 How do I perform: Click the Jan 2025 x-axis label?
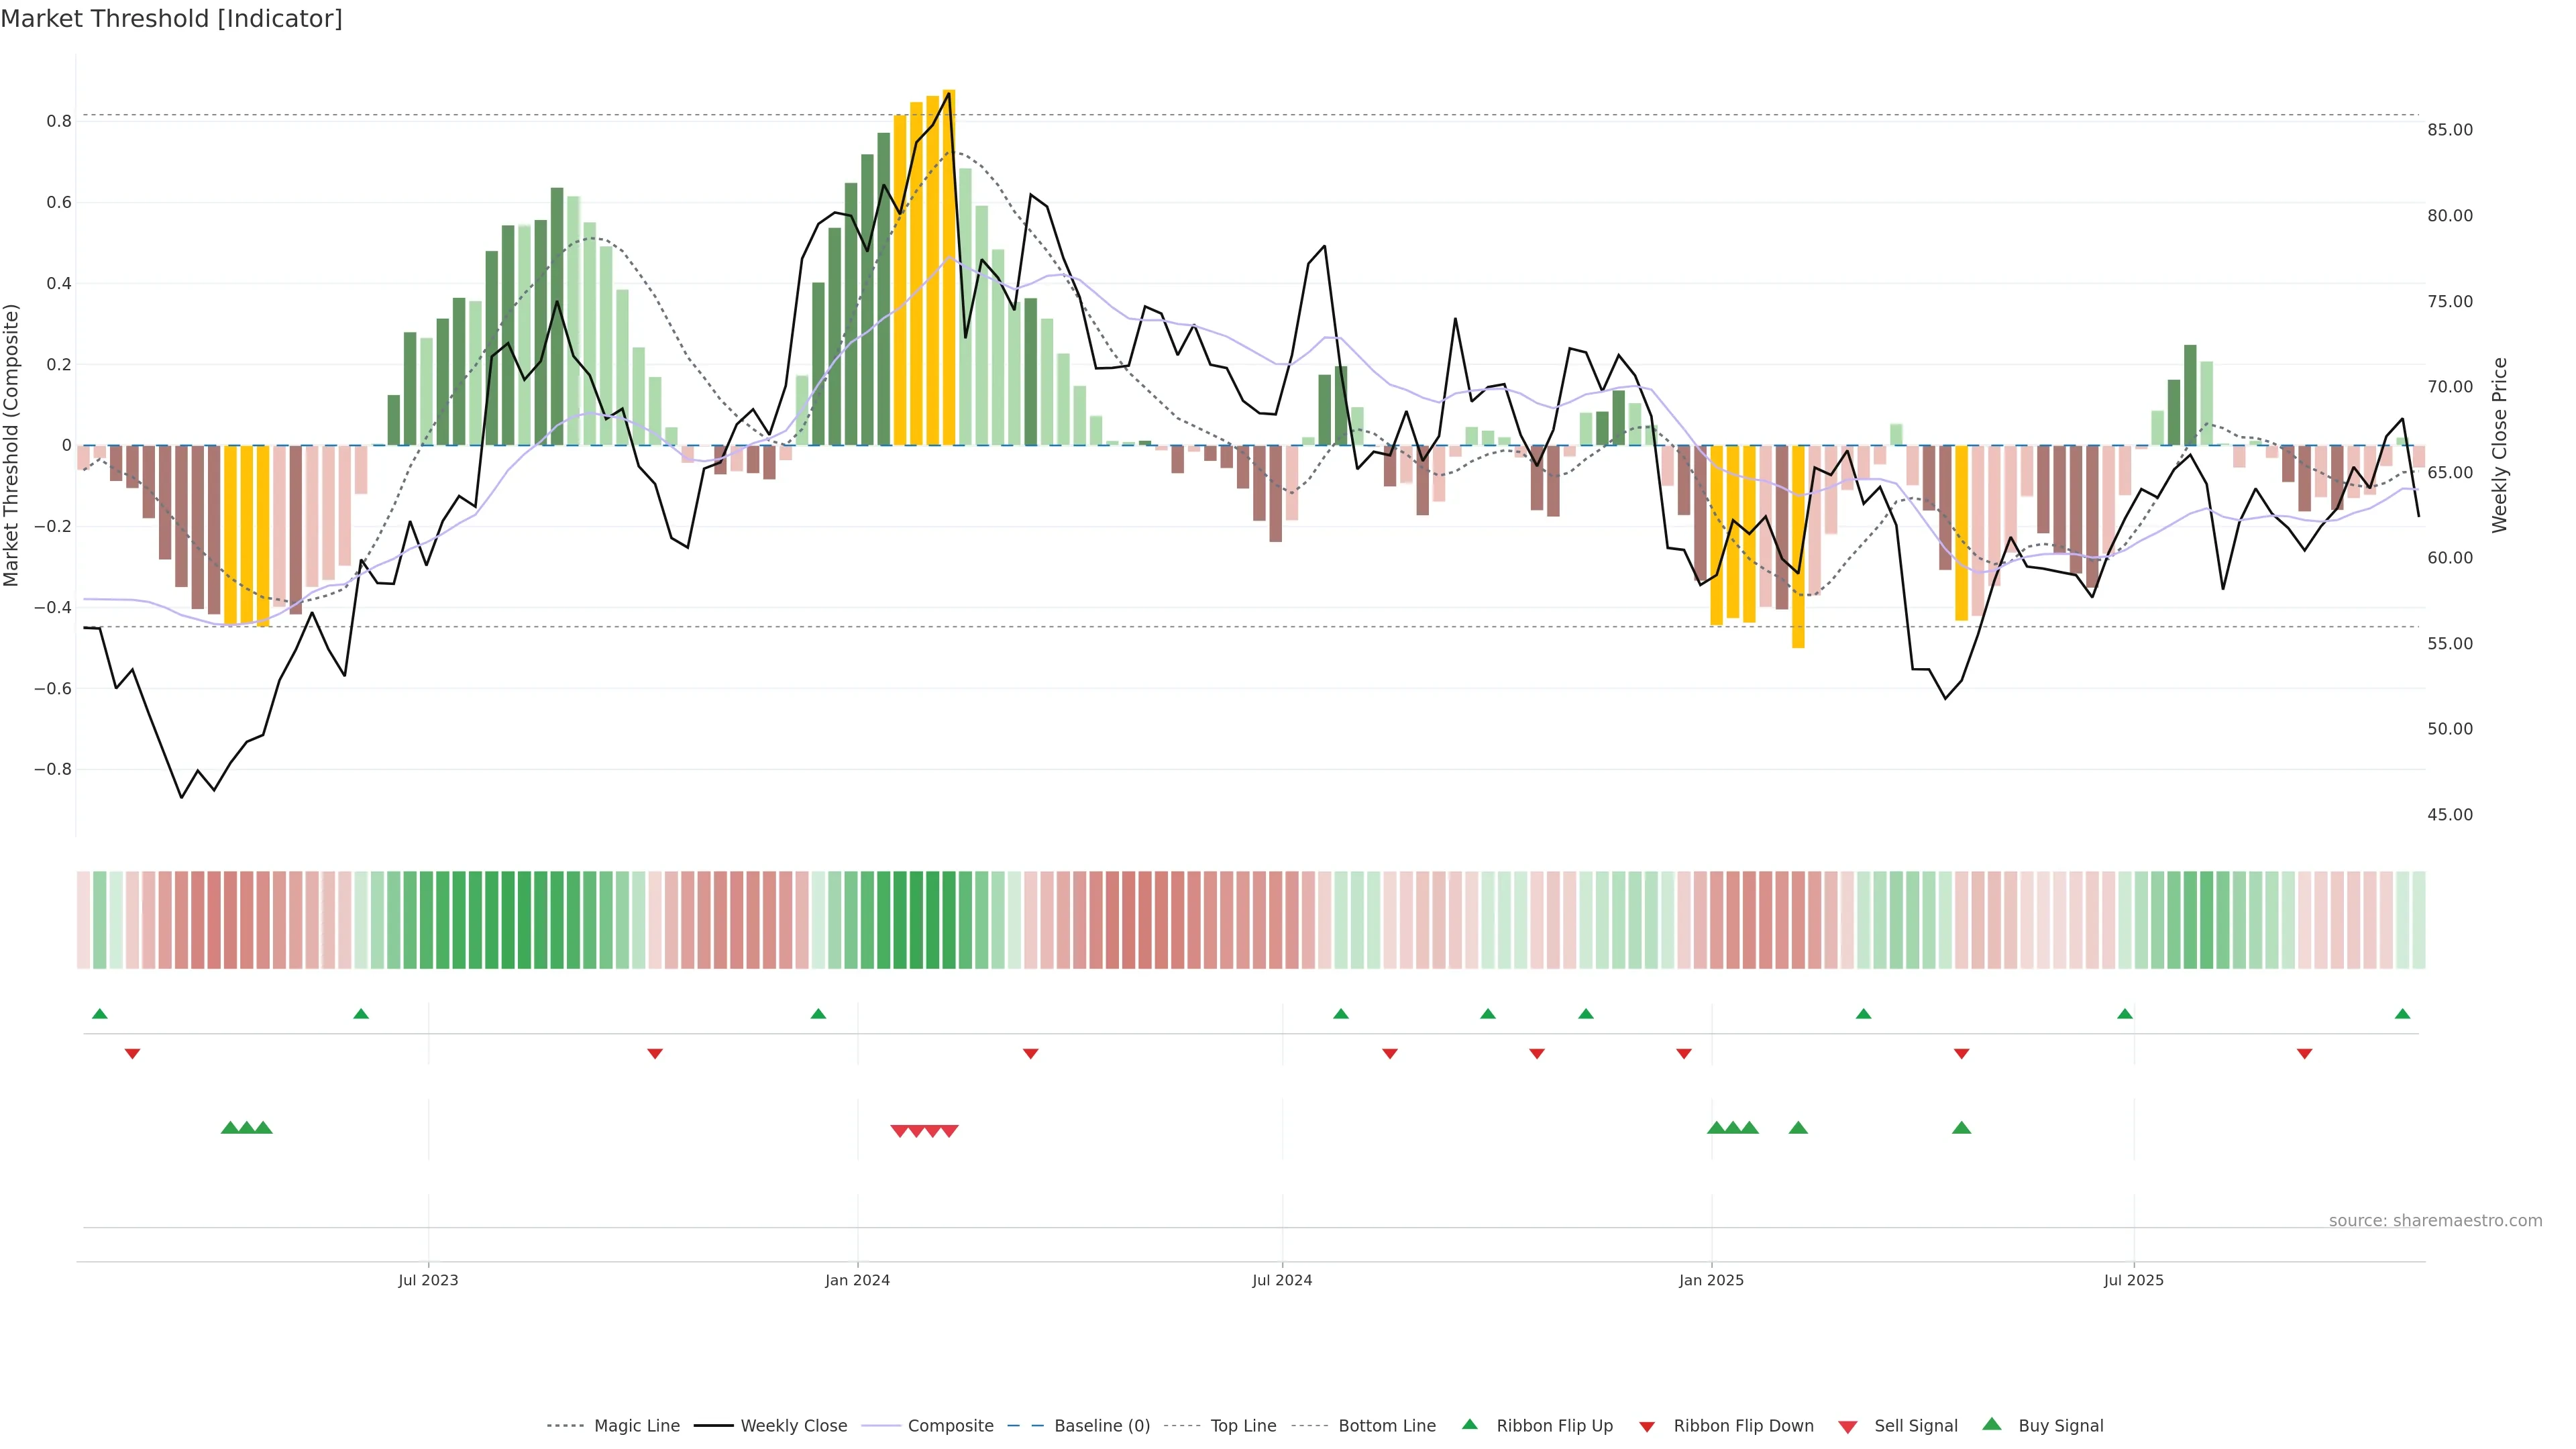click(x=1711, y=1280)
